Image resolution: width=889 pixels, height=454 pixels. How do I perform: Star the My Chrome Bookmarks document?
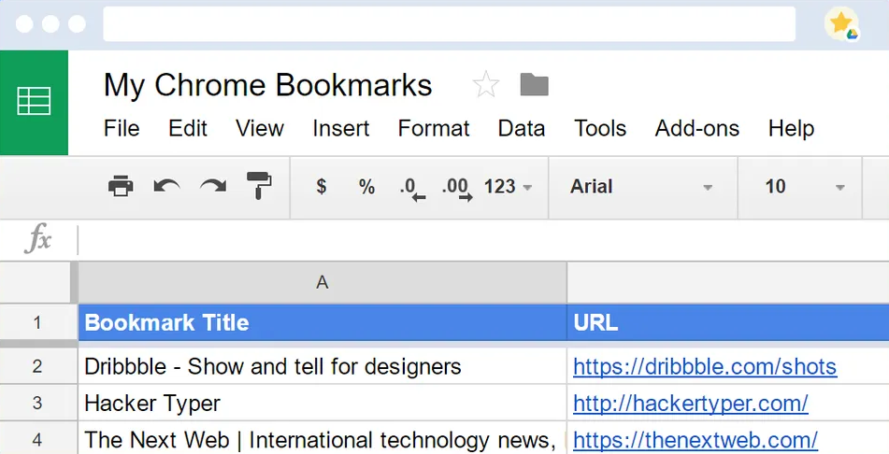pyautogui.click(x=486, y=85)
